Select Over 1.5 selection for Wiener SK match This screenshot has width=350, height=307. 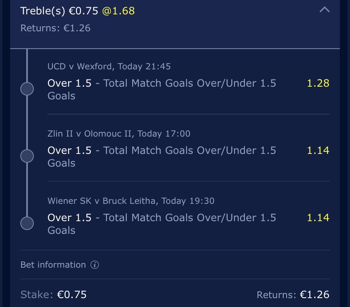click(x=69, y=218)
